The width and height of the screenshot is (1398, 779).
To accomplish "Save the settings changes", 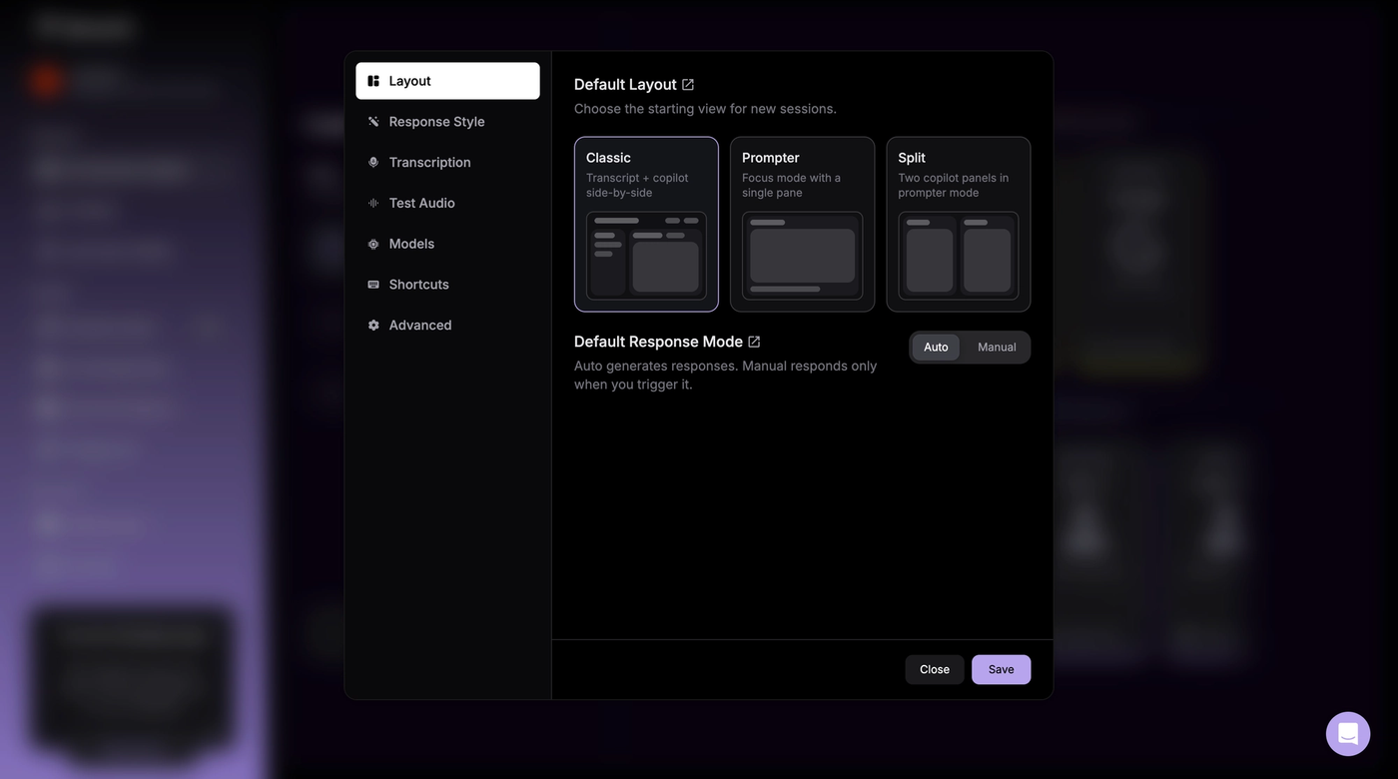I will [x=1002, y=670].
